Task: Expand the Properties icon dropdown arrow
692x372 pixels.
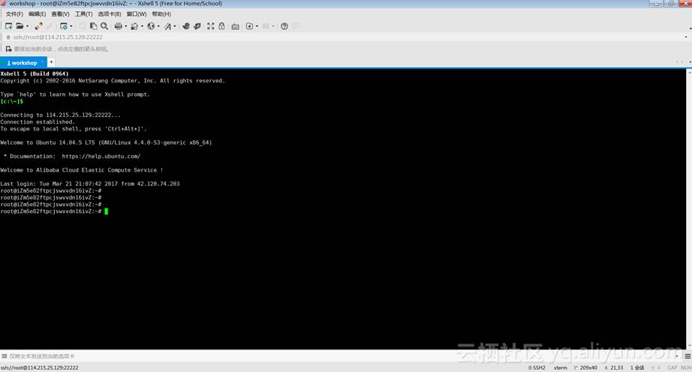Action: [71, 26]
